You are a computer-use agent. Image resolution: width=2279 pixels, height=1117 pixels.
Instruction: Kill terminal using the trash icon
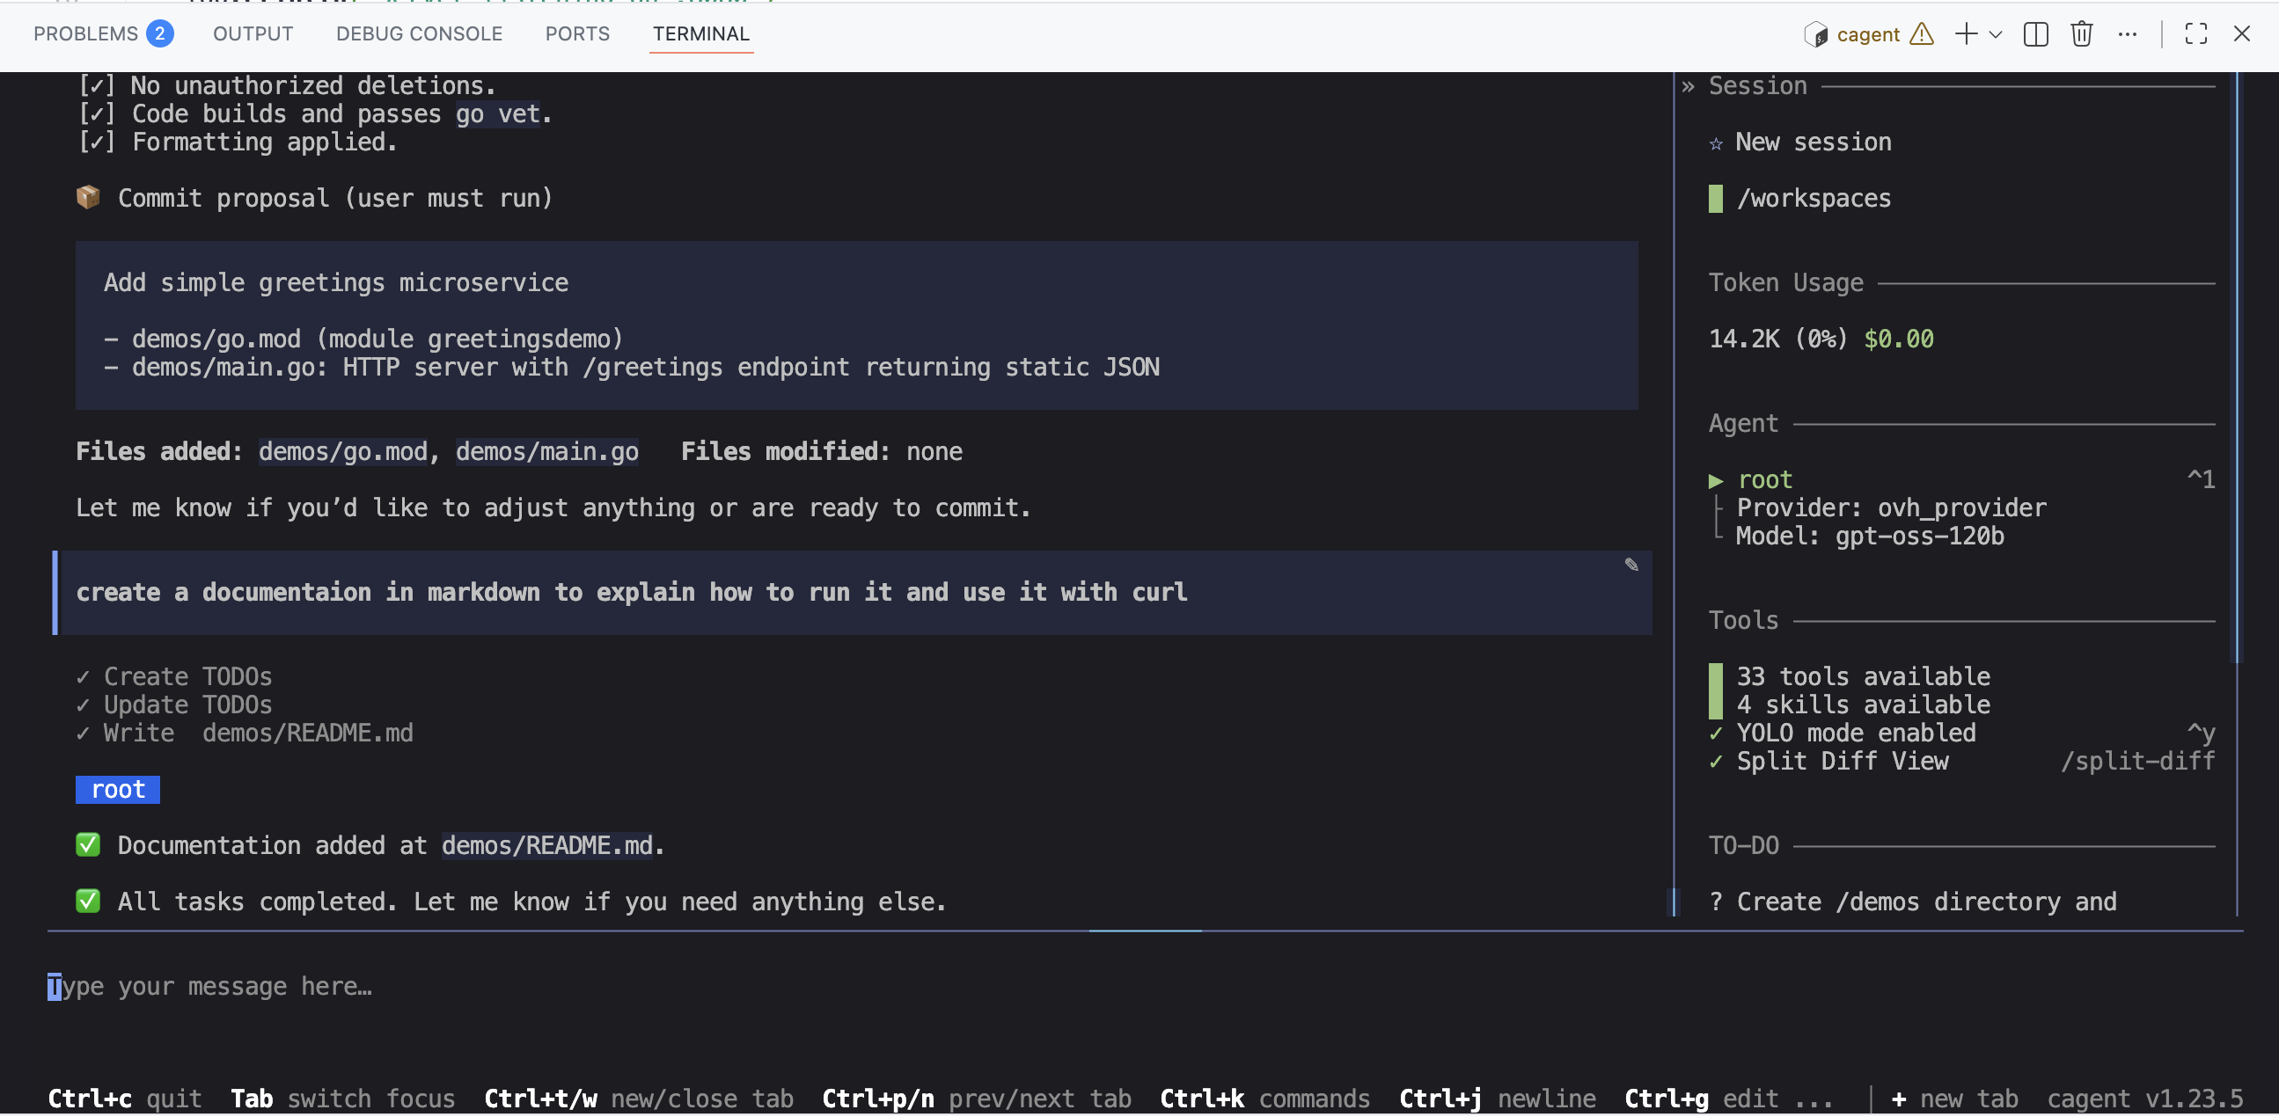[2081, 34]
